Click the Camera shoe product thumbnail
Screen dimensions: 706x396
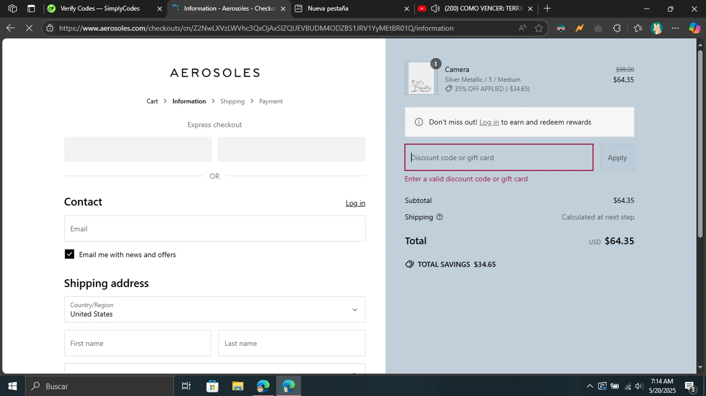coord(421,78)
